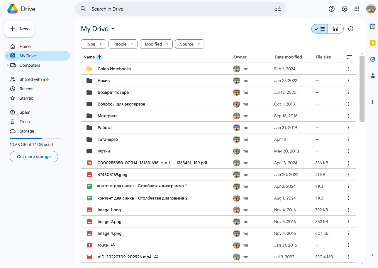Expand the Computers tree arrow

(x=8, y=65)
